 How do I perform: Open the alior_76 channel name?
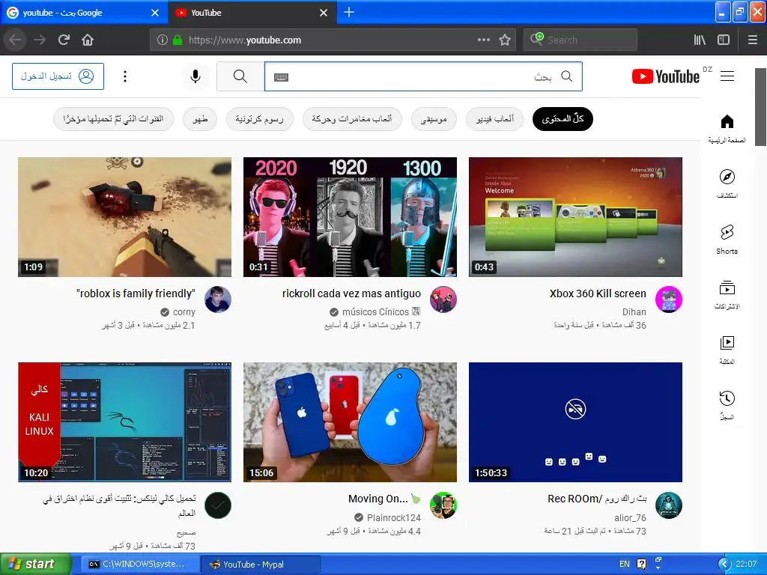[x=630, y=518]
